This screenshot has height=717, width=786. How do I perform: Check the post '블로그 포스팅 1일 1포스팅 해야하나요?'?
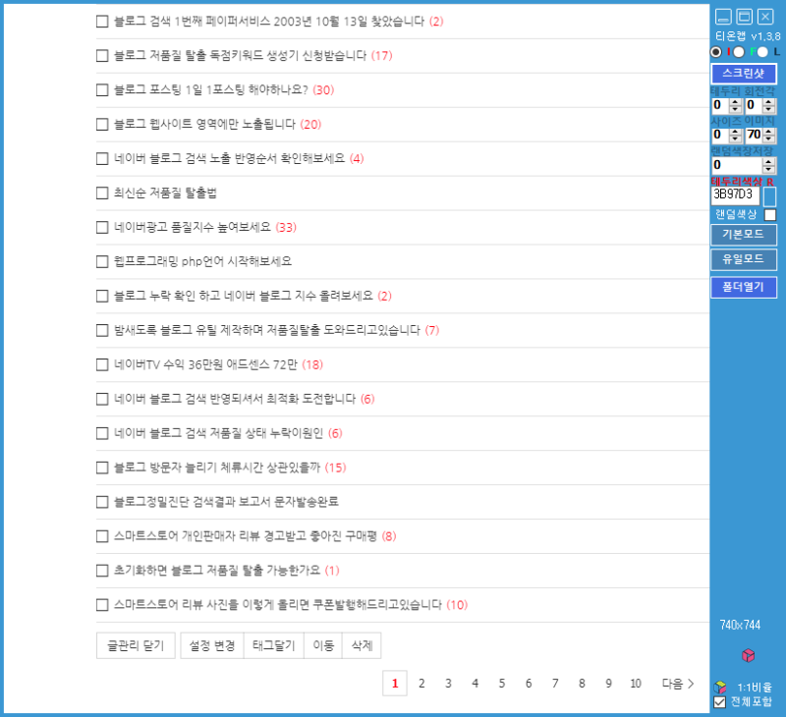point(102,90)
